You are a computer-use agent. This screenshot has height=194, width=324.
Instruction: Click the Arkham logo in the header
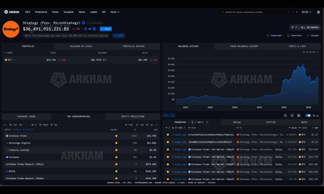point(11,12)
